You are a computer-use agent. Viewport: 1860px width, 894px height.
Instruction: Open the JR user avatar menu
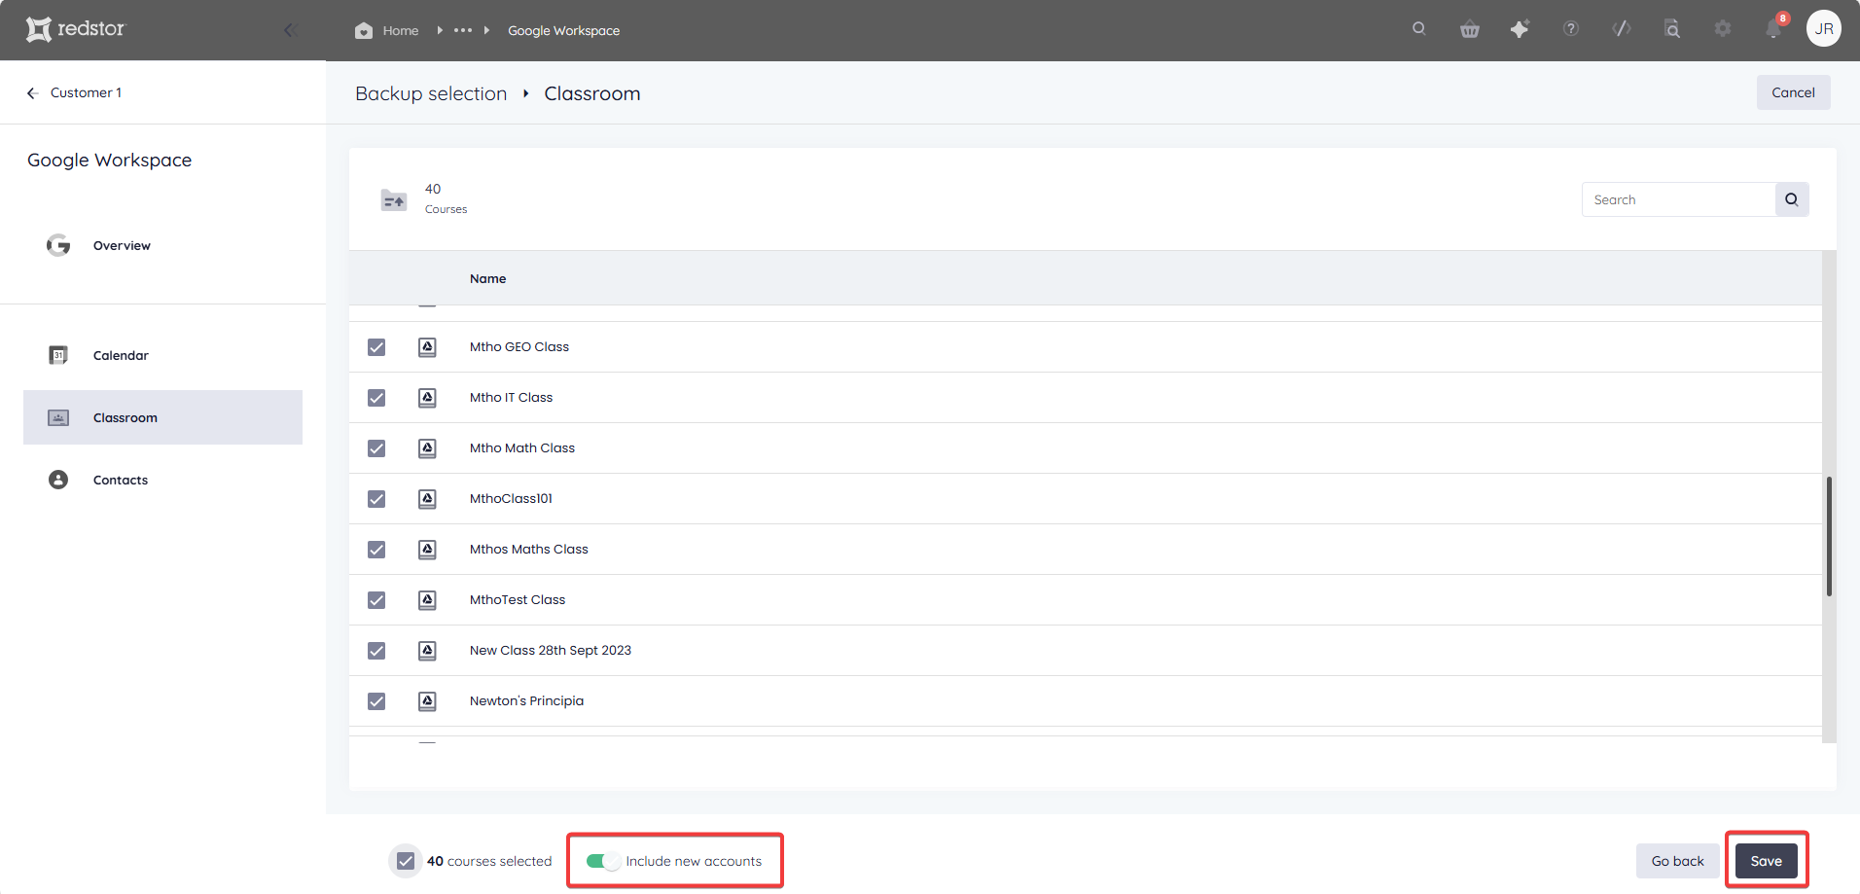point(1824,28)
